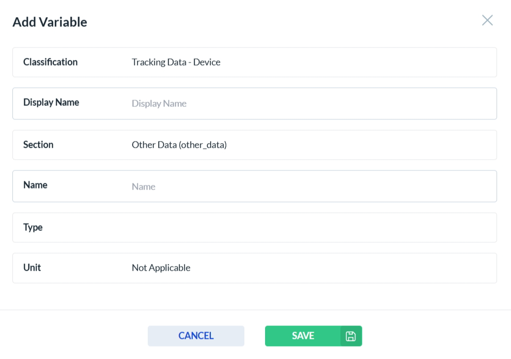
Task: Click the Section field label
Action: coord(38,145)
